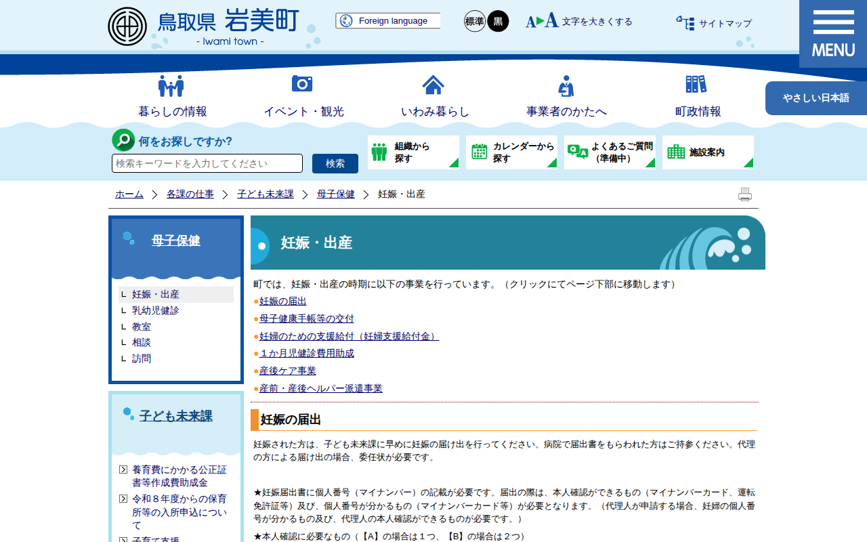Switch to やさしい日本語 version
867x542 pixels.
tap(816, 98)
